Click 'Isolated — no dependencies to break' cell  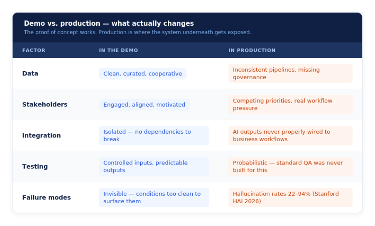tap(154, 135)
